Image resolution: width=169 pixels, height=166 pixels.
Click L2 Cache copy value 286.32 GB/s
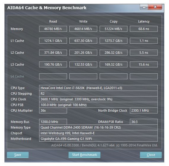click(x=114, y=53)
